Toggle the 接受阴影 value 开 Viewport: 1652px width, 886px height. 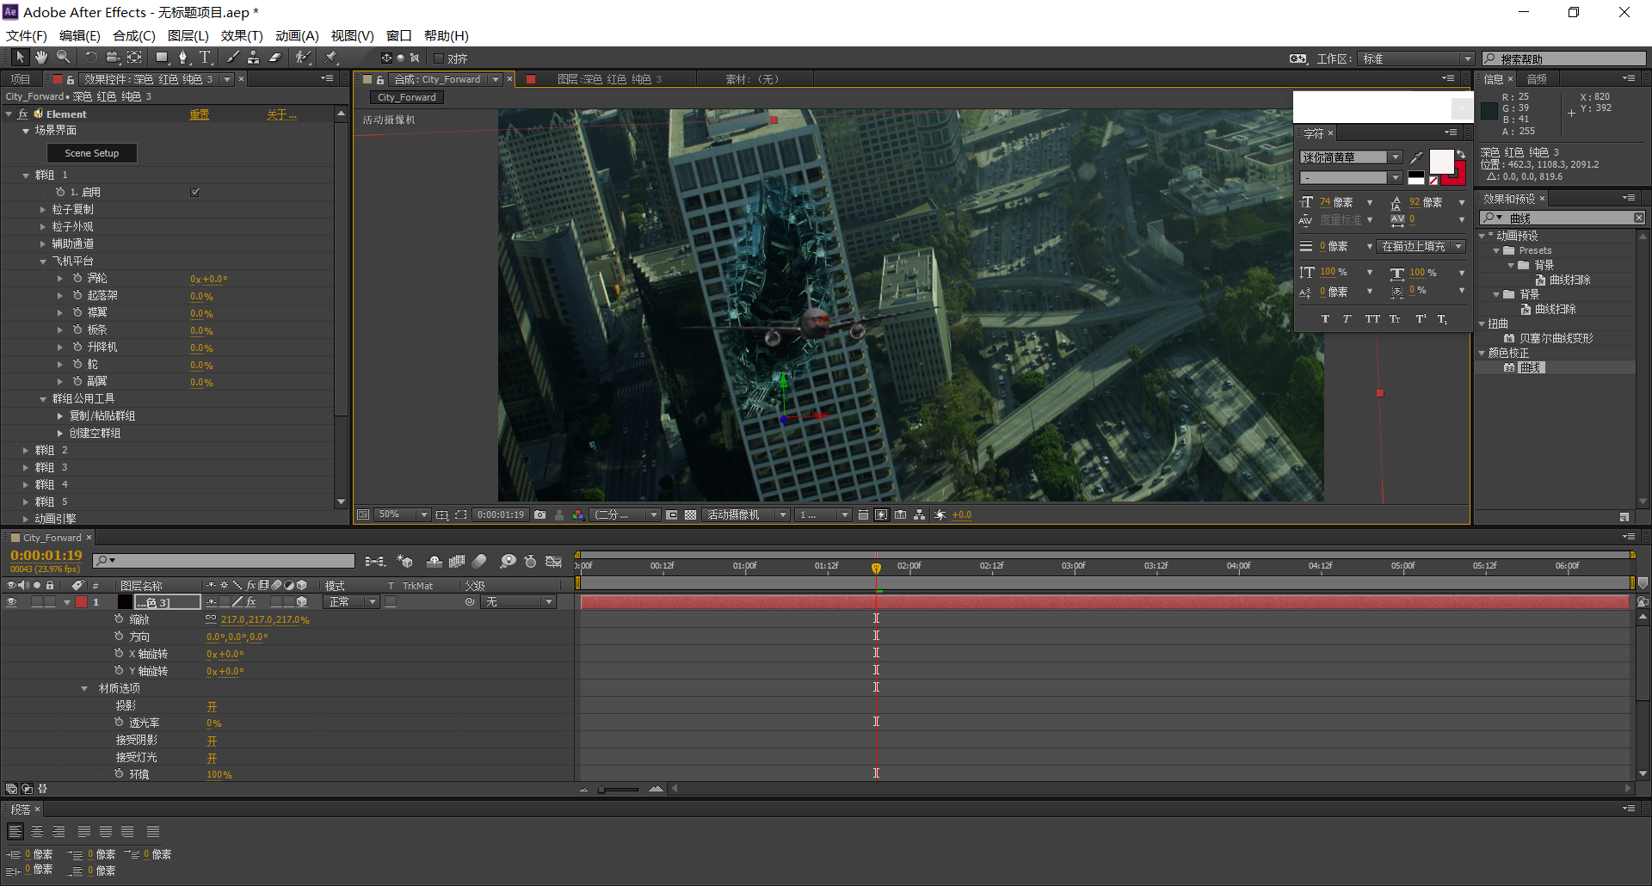click(212, 741)
